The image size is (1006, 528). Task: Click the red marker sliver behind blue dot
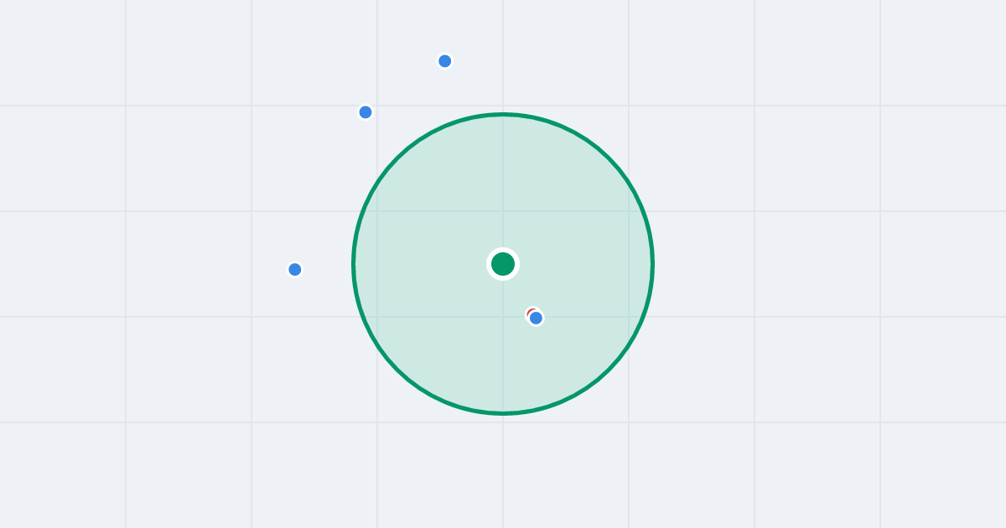[x=530, y=312]
